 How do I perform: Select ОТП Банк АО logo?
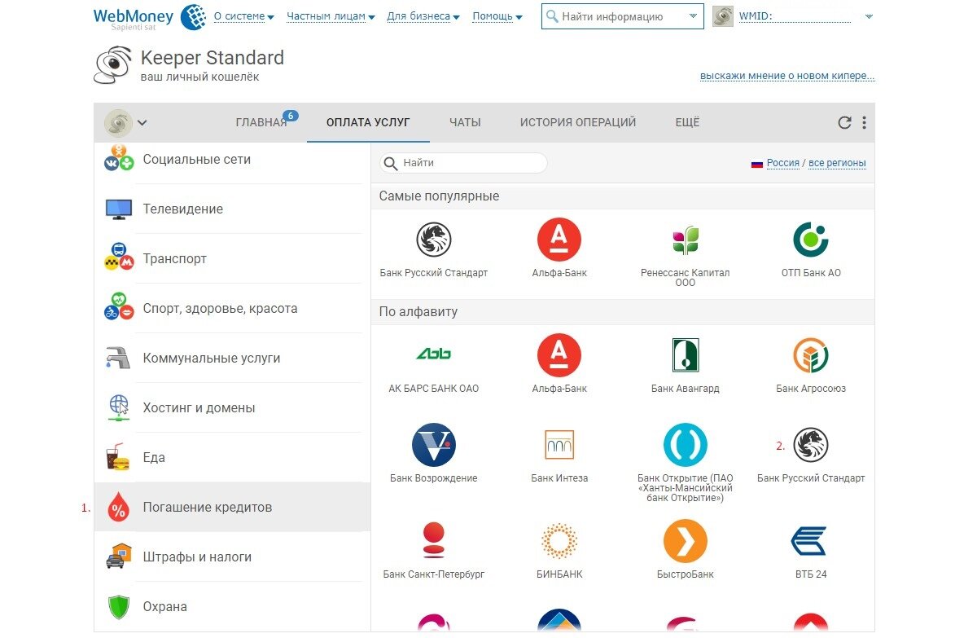[811, 240]
